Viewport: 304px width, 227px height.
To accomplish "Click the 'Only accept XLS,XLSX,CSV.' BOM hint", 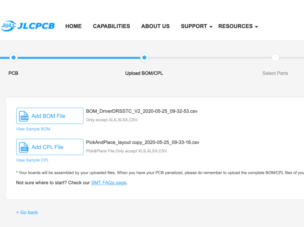I will point(112,120).
